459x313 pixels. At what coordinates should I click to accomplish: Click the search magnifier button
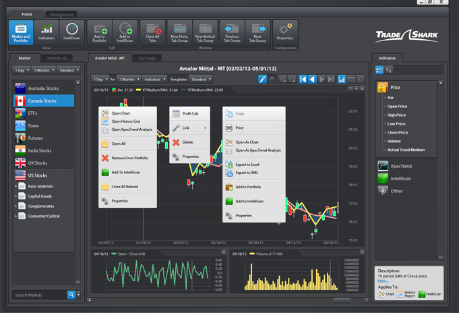71,295
